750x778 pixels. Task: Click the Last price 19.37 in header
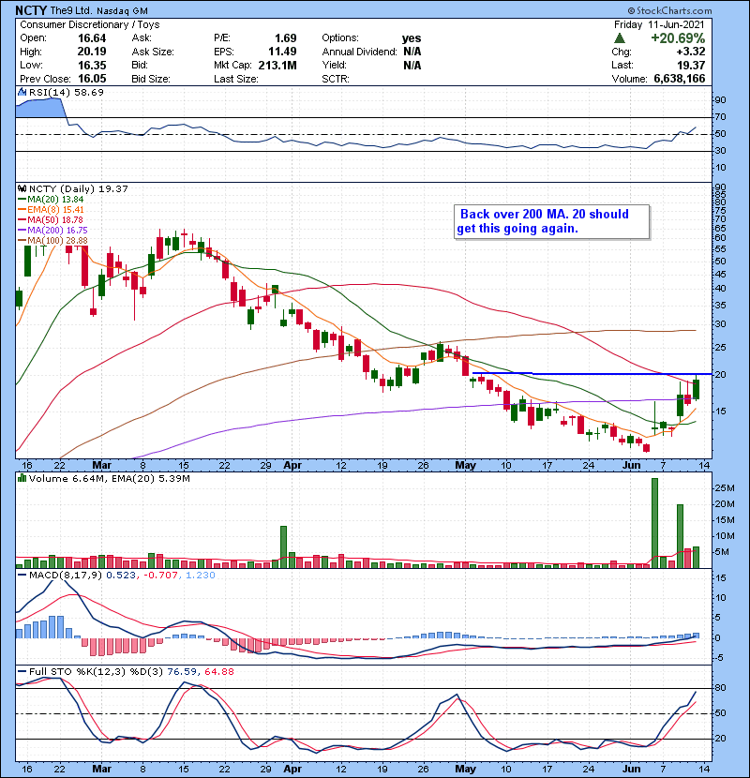(690, 65)
